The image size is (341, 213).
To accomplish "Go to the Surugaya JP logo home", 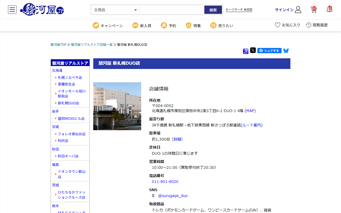I will [42, 10].
